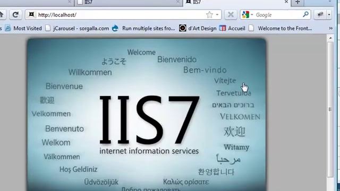
Task: Open the Most Visited bookmarks folder
Action: click(x=23, y=28)
